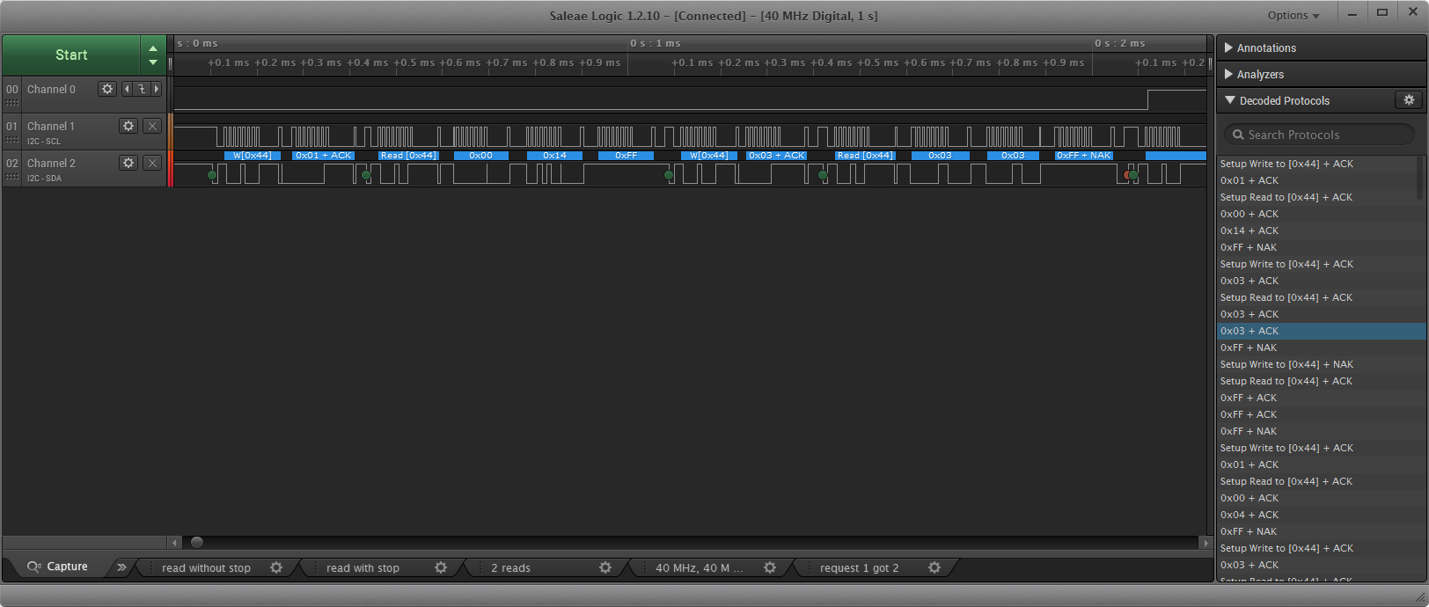
Task: Select '0x00' waveform label
Action: [x=480, y=156]
